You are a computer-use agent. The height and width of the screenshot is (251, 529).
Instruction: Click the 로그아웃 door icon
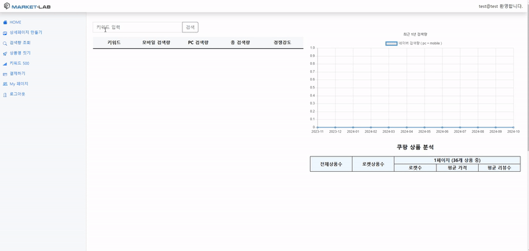(x=5, y=94)
